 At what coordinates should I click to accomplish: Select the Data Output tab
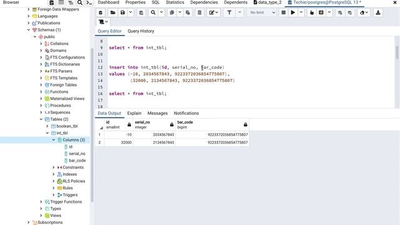click(x=109, y=113)
